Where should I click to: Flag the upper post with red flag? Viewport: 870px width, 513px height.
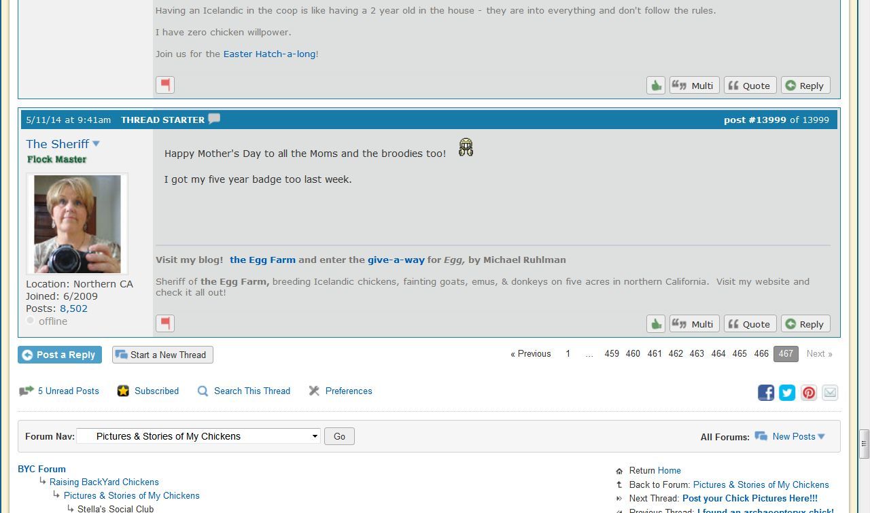point(165,85)
